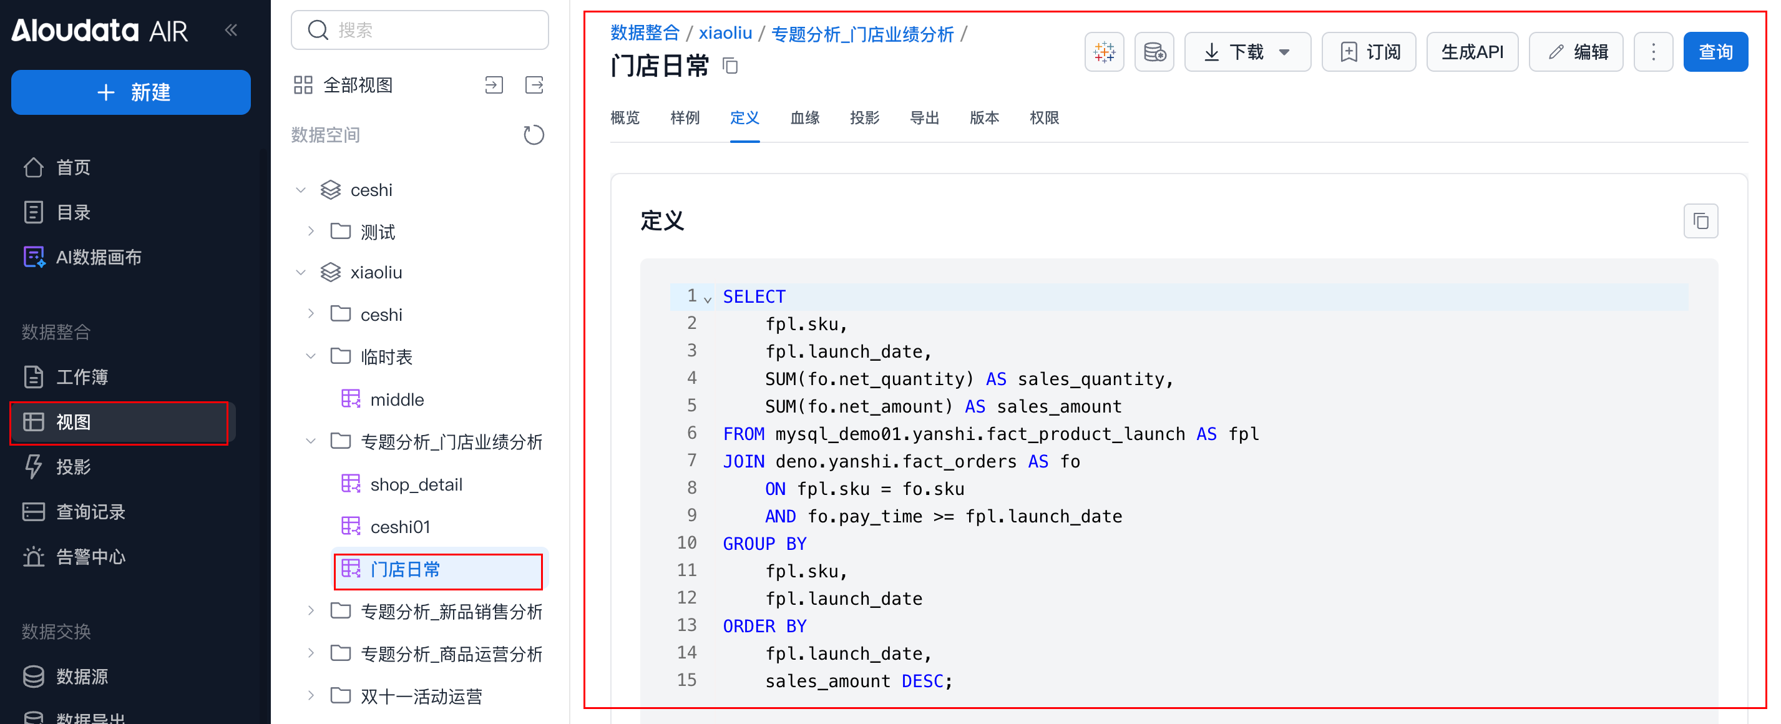This screenshot has height=724, width=1781.
Task: Click the collapse-all icon next to 全部视图
Action: 494,85
